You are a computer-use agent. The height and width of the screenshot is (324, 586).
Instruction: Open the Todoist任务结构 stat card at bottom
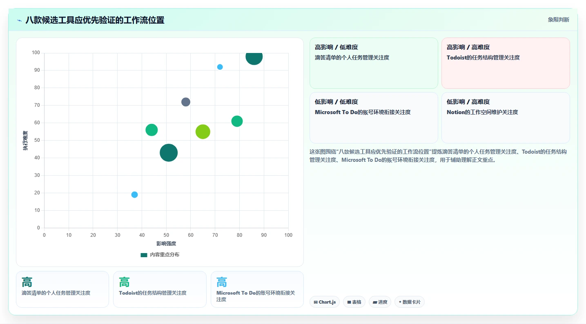pyautogui.click(x=160, y=289)
